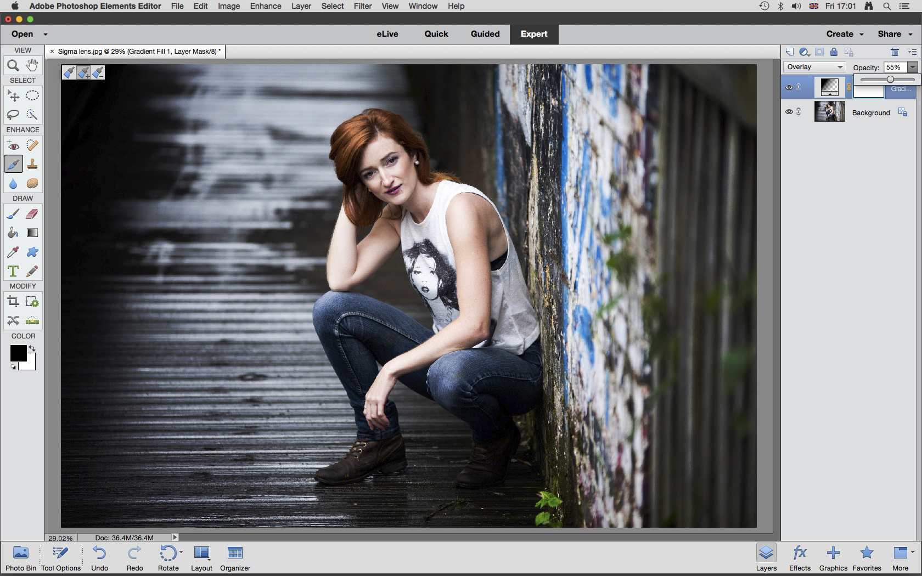Click the New Selection smart brush mode

(x=69, y=72)
